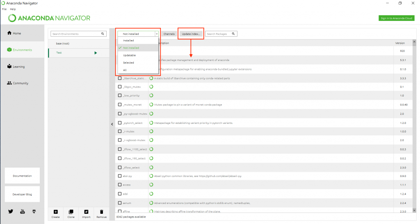Check the _mutex_mxnet package checkbox
The width and height of the screenshot is (420, 224).
120,105
